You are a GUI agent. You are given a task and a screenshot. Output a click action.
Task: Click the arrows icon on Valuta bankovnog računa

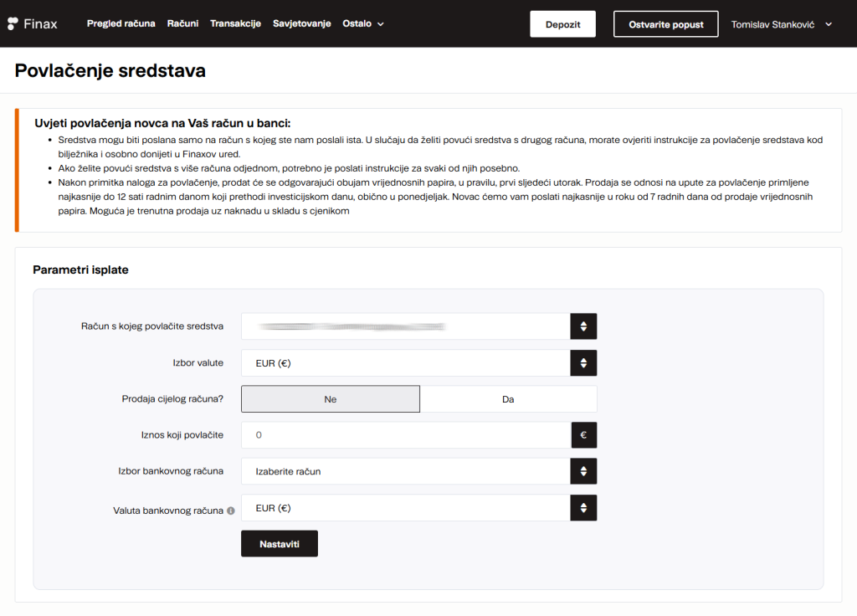pyautogui.click(x=583, y=508)
